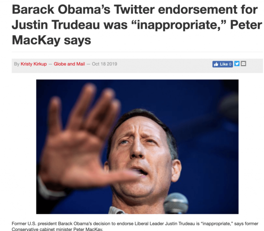The image size is (264, 231).
Task: Hit the blue Facebook Like button
Action: 223,64
